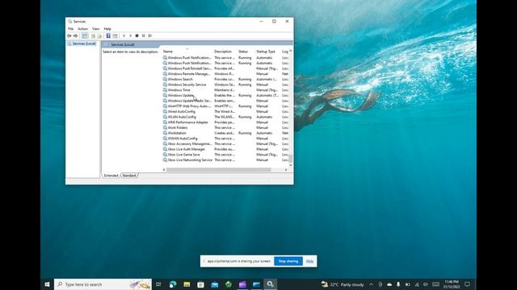This screenshot has height=290, width=517.
Task: Go forward with the toolbar Forward arrow
Action: pos(75,35)
